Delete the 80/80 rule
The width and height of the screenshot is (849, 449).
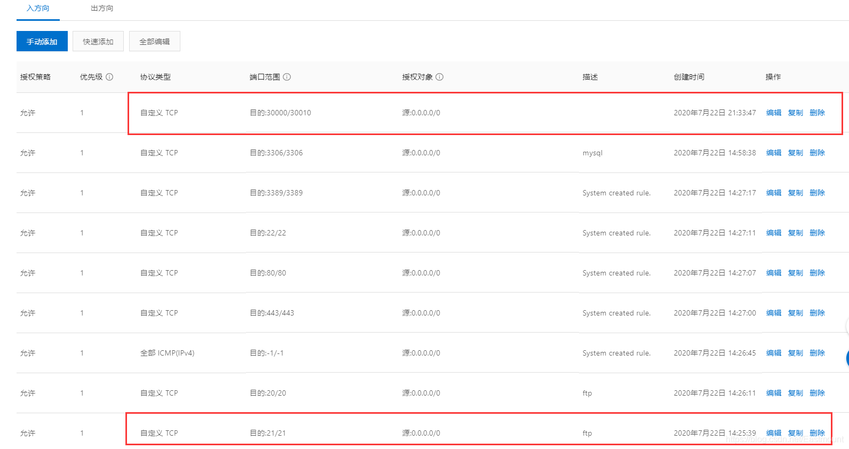coord(818,273)
